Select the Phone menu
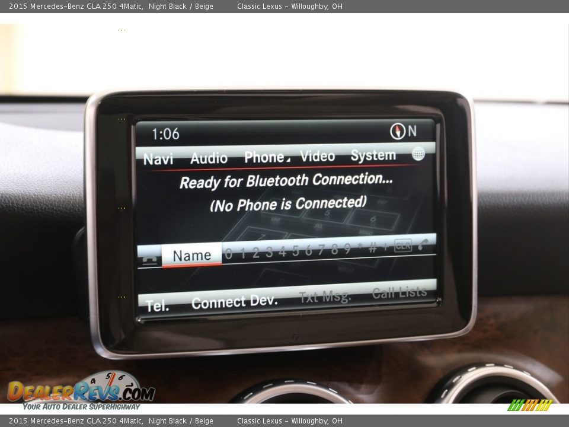 coord(265,157)
